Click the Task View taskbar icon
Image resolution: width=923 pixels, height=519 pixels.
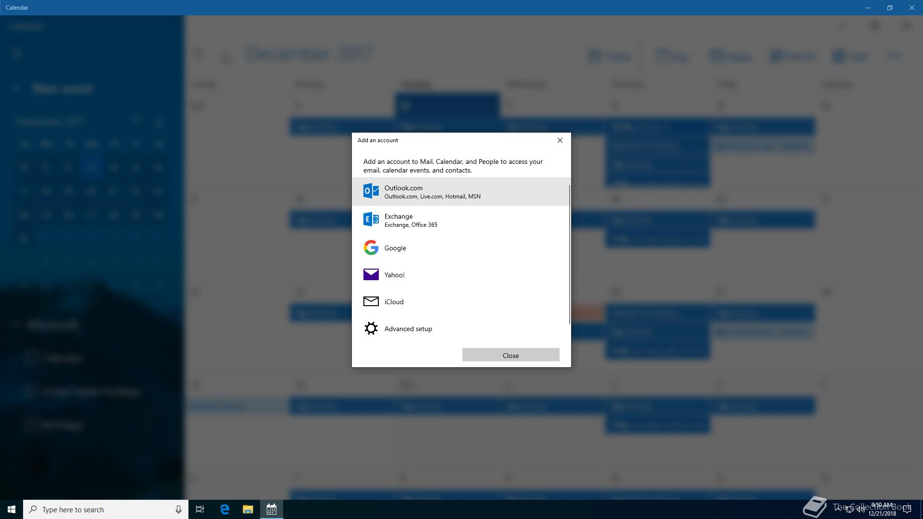(200, 509)
